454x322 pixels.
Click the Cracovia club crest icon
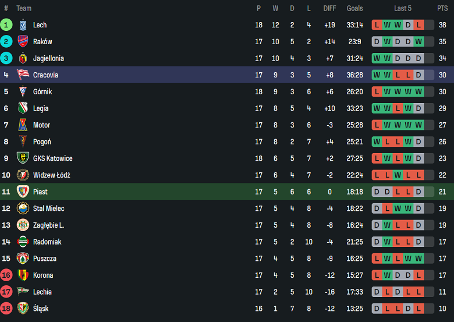23,75
